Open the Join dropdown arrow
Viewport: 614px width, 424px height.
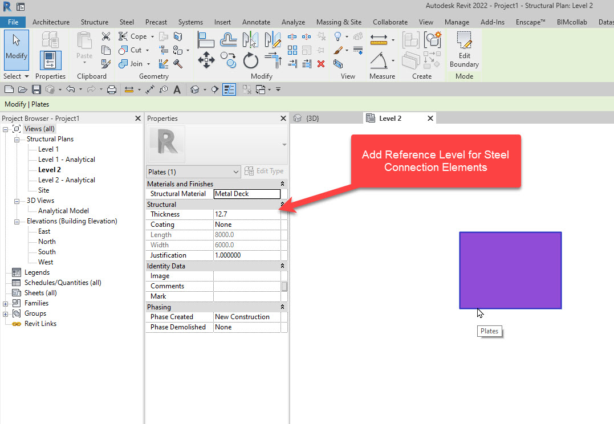(x=148, y=64)
